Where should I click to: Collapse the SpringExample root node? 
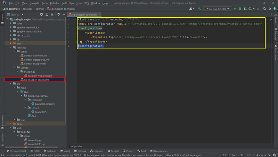(7, 19)
